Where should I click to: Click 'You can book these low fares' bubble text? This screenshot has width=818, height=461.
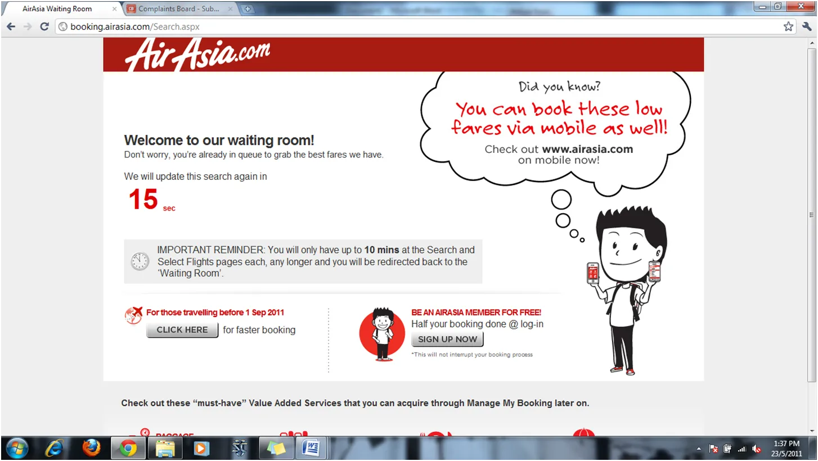click(559, 118)
